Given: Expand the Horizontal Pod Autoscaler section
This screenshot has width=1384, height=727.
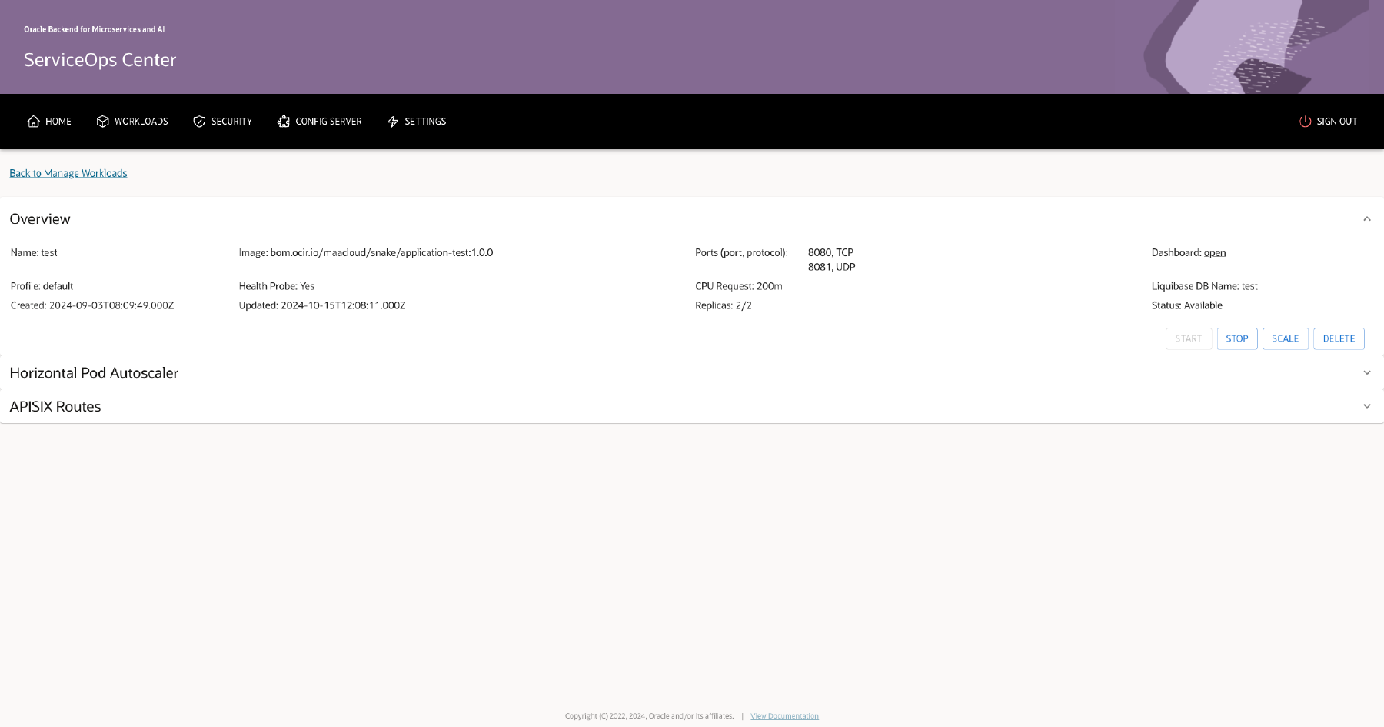Looking at the screenshot, I should (x=1367, y=372).
